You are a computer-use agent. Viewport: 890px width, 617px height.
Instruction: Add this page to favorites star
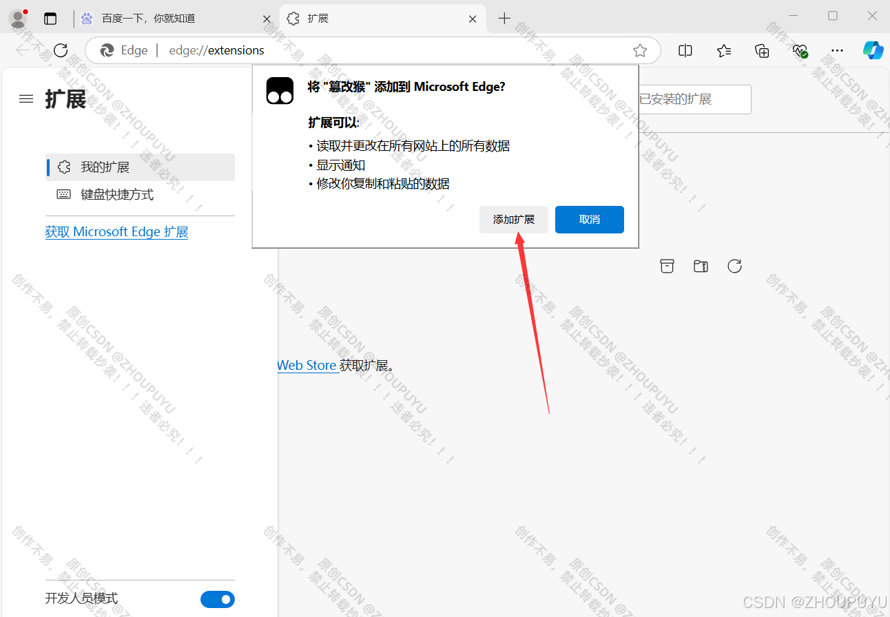coord(640,50)
